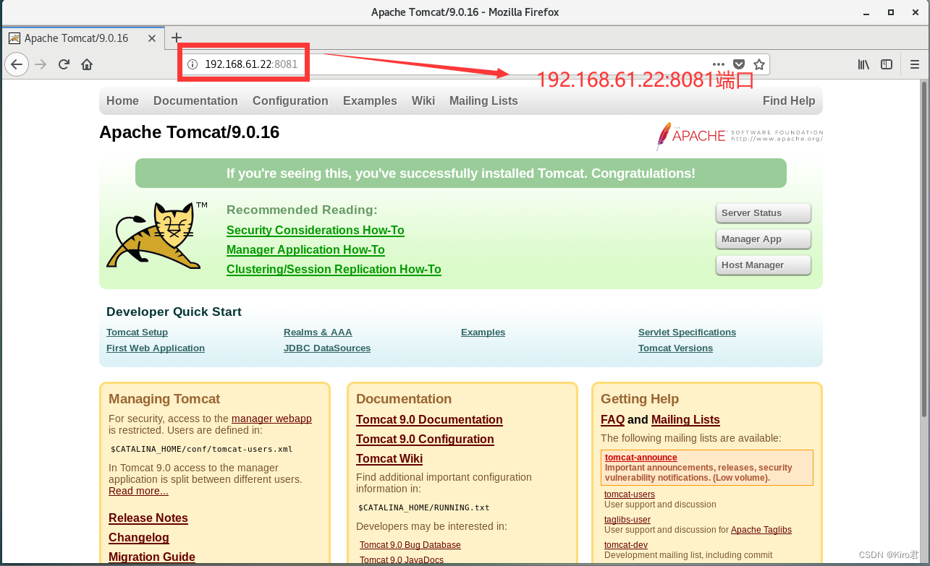
Task: Save page to Pocket
Action: pyautogui.click(x=739, y=64)
